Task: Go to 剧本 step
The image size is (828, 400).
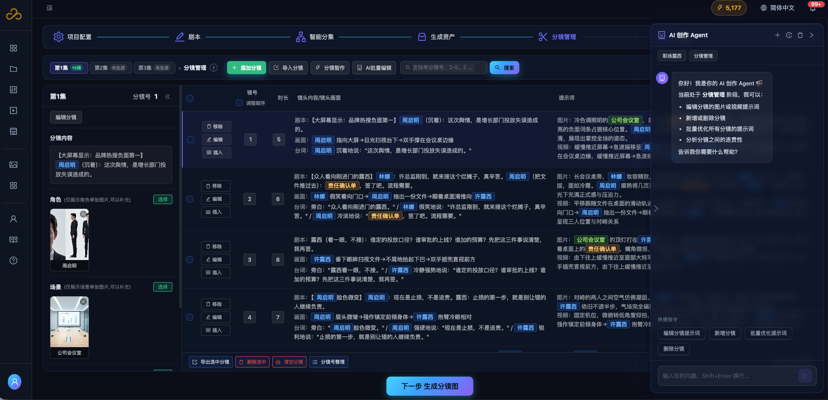Action: [188, 37]
